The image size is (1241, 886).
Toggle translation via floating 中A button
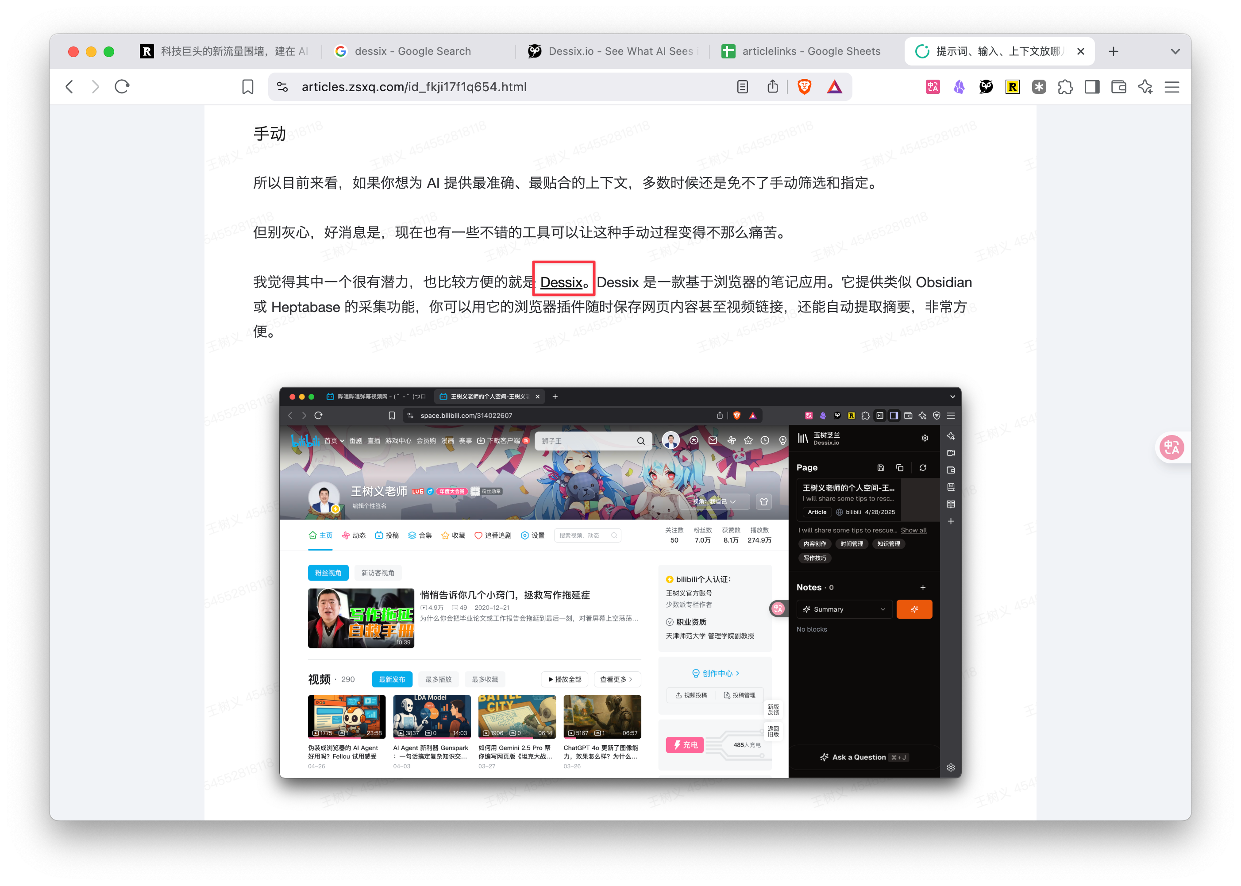pyautogui.click(x=1172, y=447)
